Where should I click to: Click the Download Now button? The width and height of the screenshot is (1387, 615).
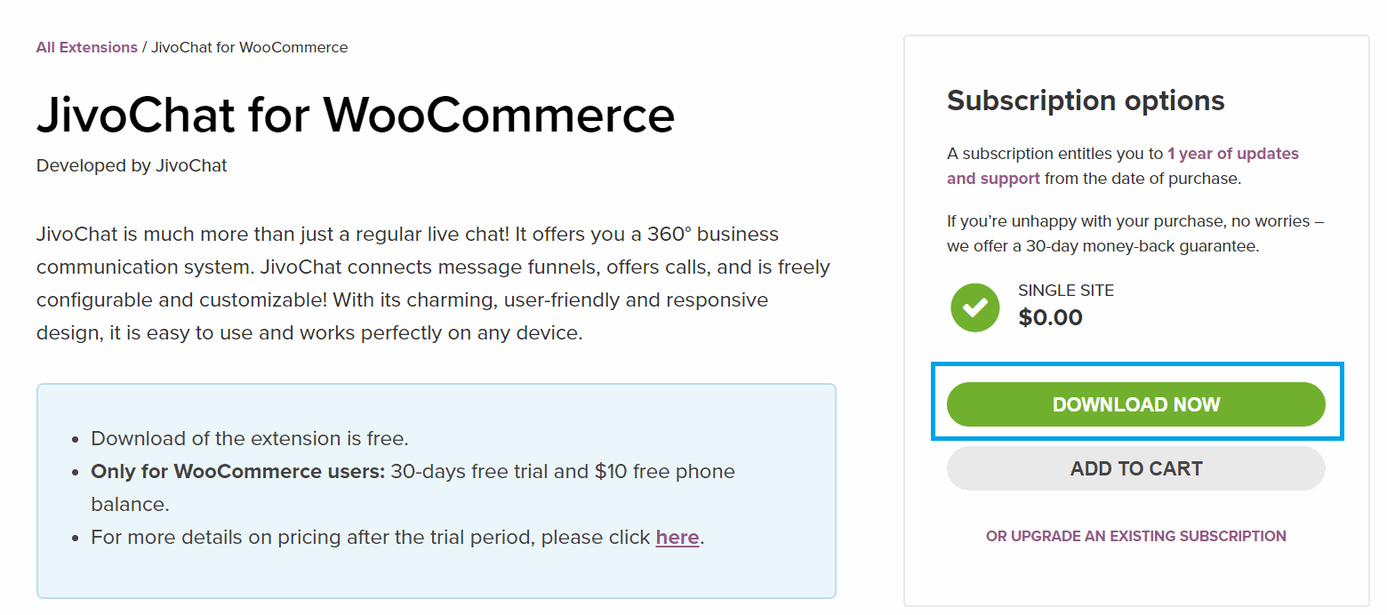point(1136,404)
